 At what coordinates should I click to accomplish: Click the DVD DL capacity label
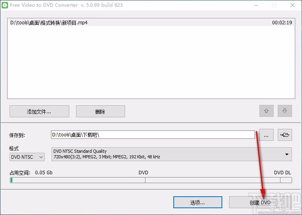point(282,173)
